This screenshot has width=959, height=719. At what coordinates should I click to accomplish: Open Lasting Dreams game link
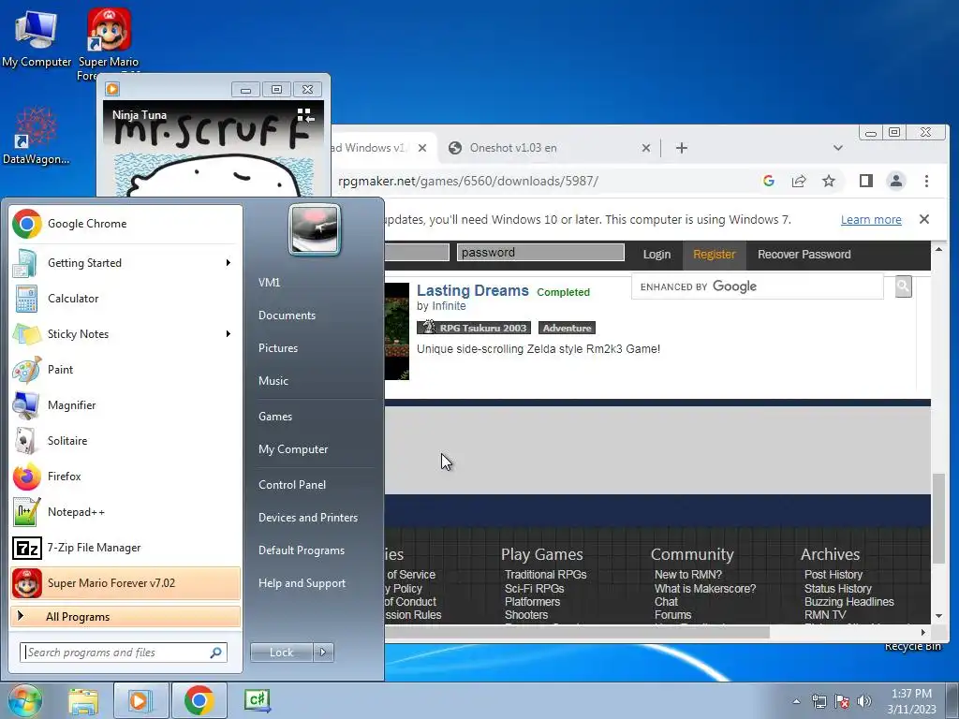[473, 290]
